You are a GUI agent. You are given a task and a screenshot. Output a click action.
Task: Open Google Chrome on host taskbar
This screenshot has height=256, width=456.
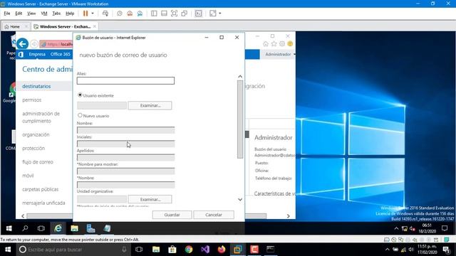tap(189, 250)
